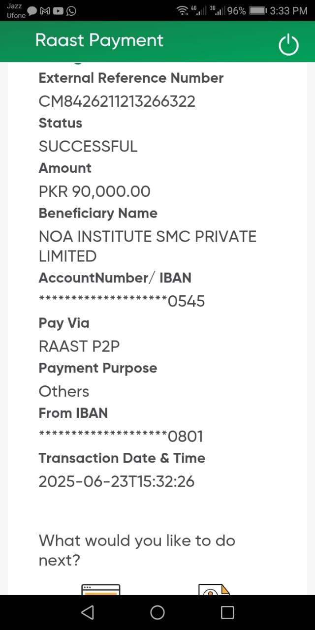Viewport: 315px width, 630px height.
Task: Tap the PKR 90,000.00 amount value
Action: click(x=94, y=191)
